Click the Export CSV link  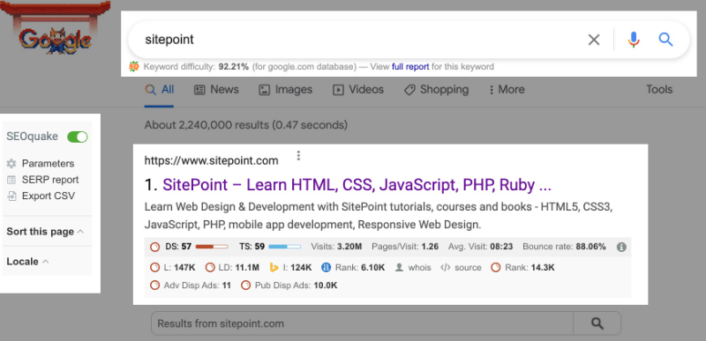[49, 196]
